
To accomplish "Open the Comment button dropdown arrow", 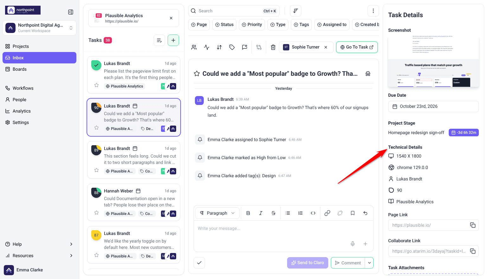I will pos(369,263).
